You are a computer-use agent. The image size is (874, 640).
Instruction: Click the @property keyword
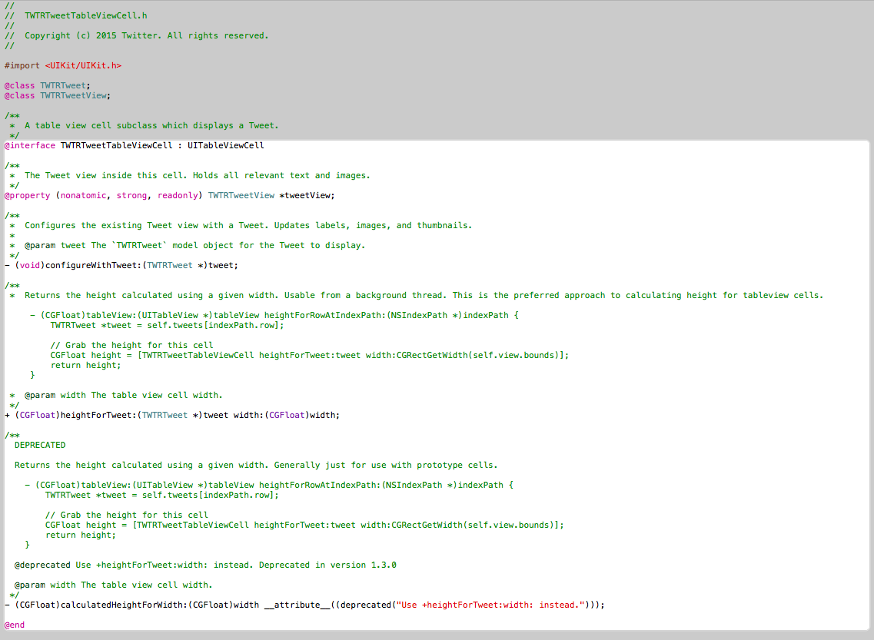(28, 195)
